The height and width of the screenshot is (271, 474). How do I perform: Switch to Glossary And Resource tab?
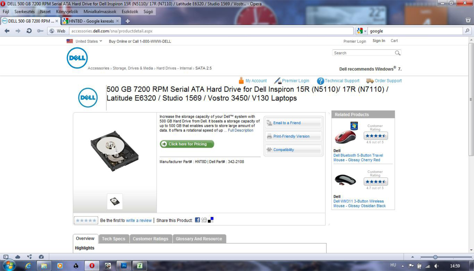(x=199, y=239)
